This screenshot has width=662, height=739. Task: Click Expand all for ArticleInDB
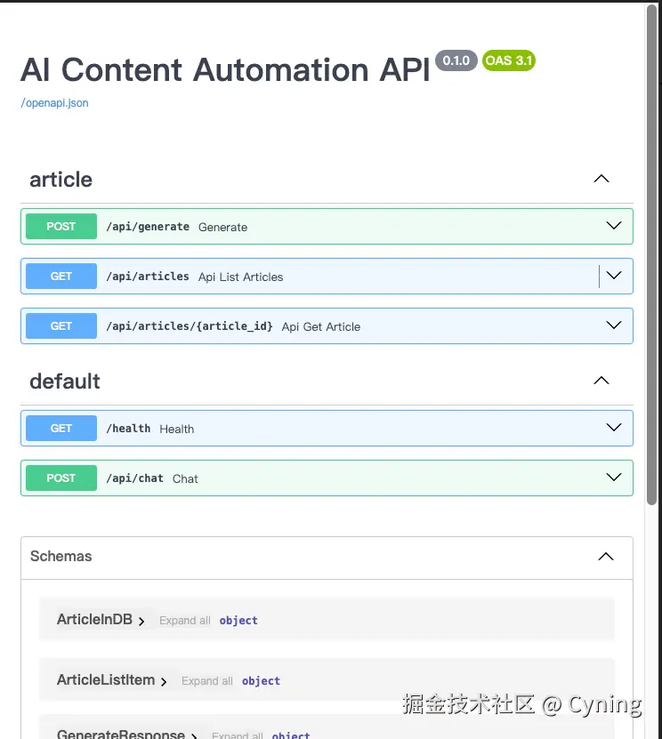click(184, 621)
